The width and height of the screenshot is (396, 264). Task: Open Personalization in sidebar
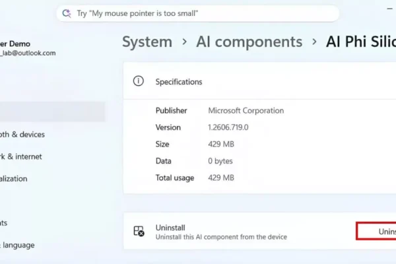point(14,179)
